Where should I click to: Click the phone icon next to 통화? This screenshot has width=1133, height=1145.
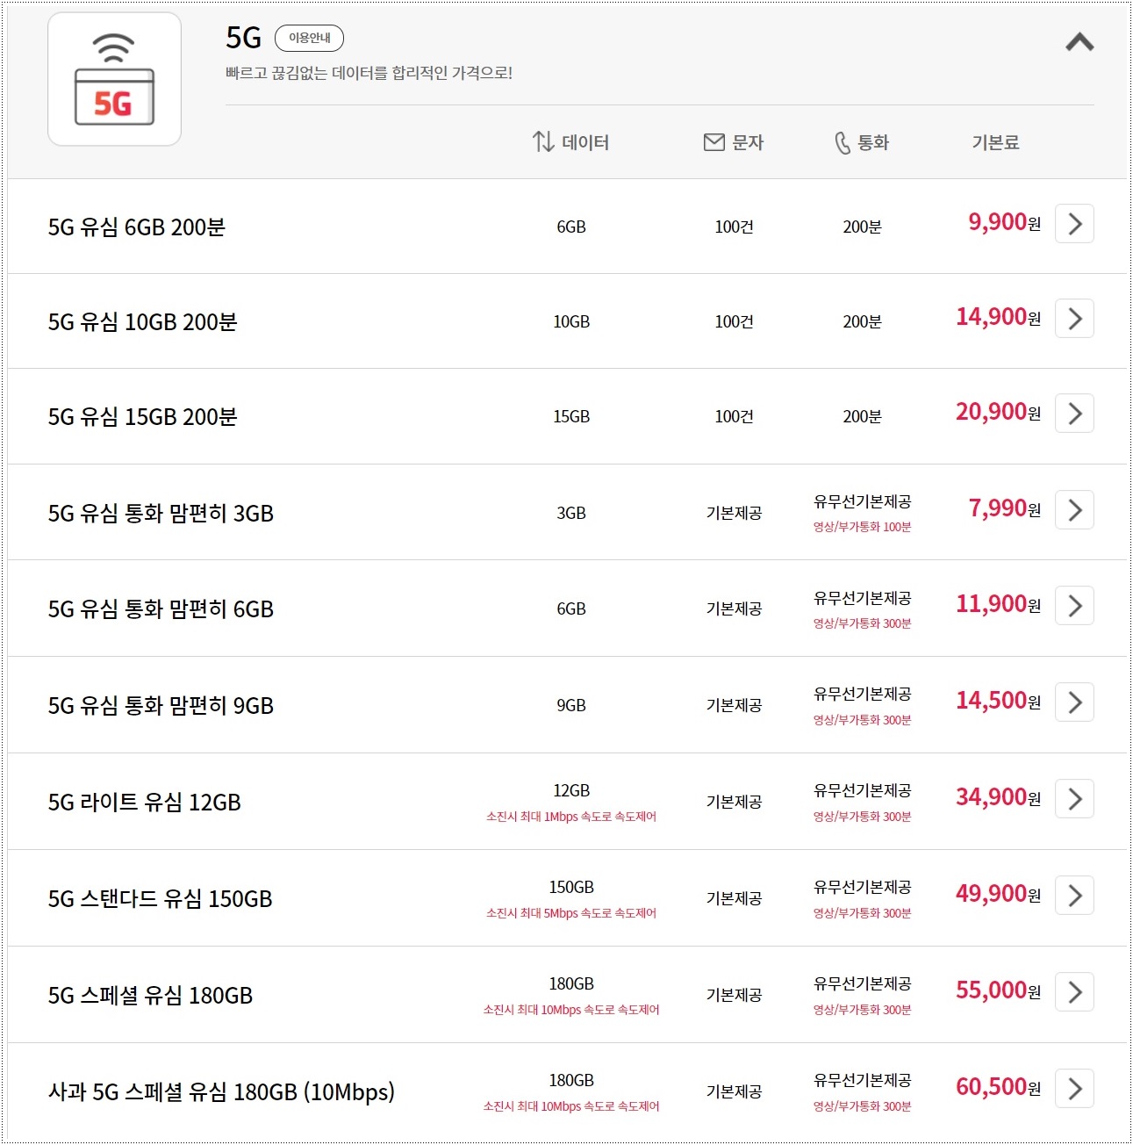point(841,141)
